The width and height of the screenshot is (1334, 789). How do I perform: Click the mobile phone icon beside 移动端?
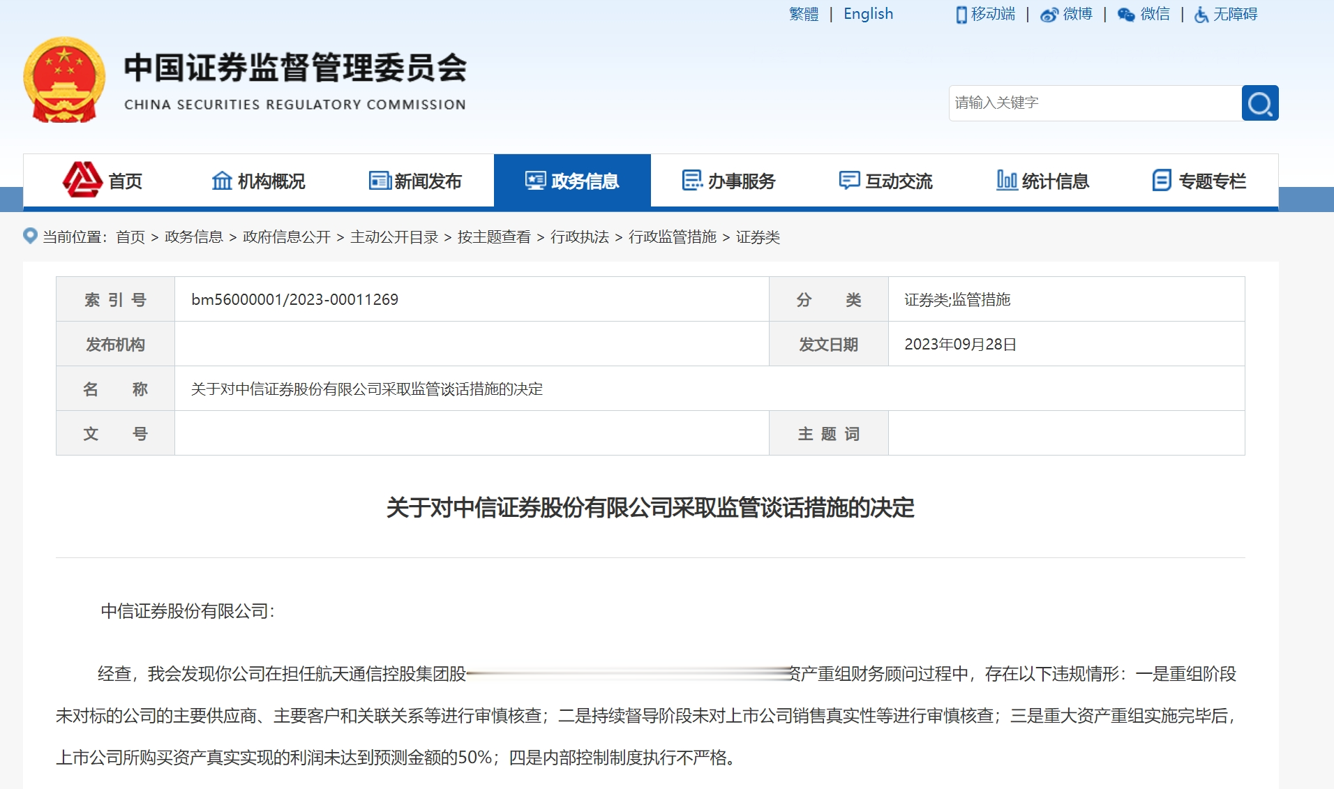(x=961, y=15)
